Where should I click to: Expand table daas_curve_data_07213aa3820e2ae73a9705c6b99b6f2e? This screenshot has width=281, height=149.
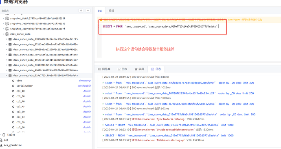pos(7,45)
